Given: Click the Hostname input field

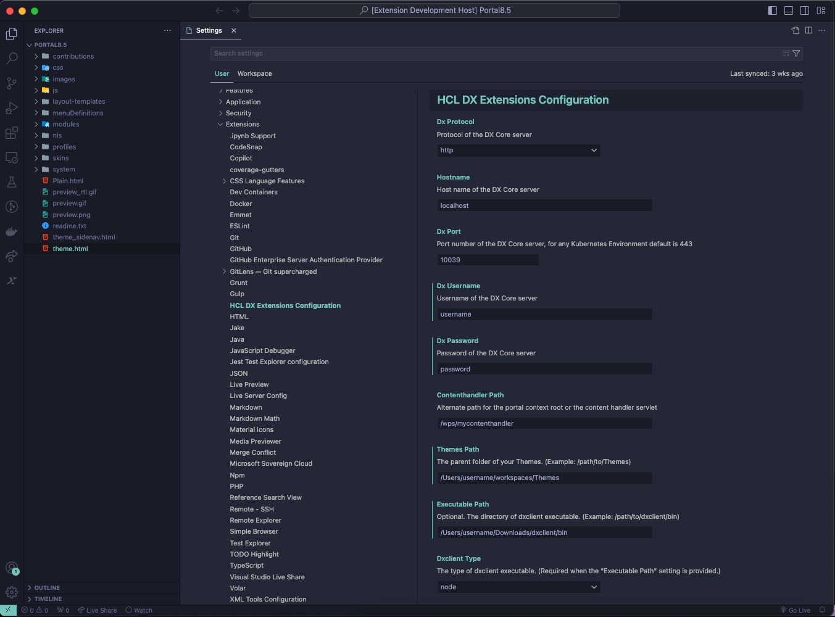Looking at the screenshot, I should tap(544, 205).
